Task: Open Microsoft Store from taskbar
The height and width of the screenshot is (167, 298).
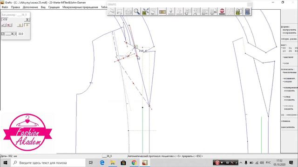Action: (123, 163)
